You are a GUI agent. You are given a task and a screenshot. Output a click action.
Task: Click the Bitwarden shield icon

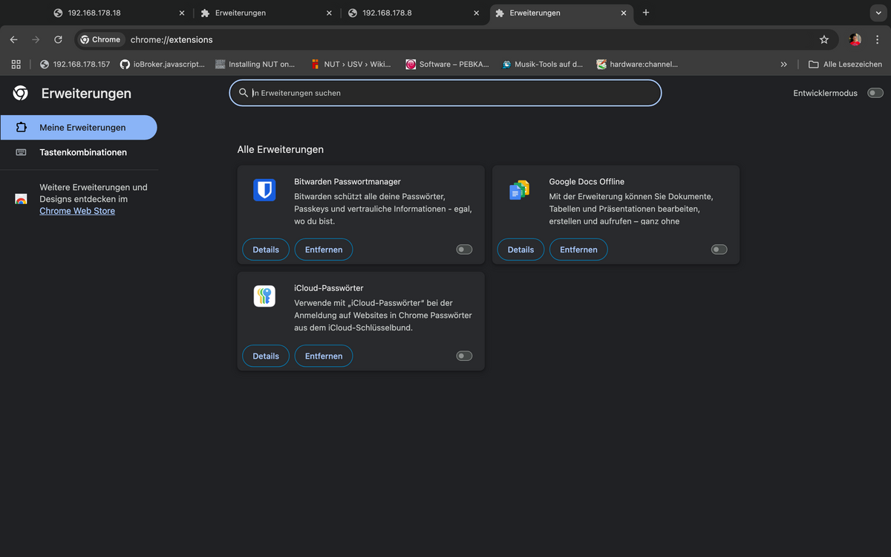point(264,190)
